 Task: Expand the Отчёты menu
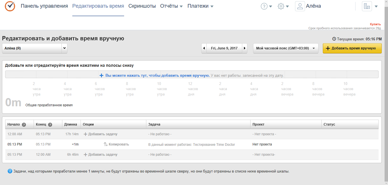[171, 6]
